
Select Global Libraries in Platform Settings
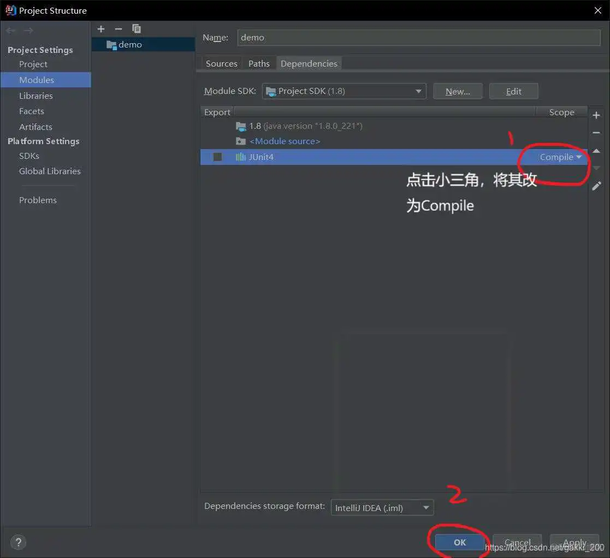pyautogui.click(x=50, y=171)
